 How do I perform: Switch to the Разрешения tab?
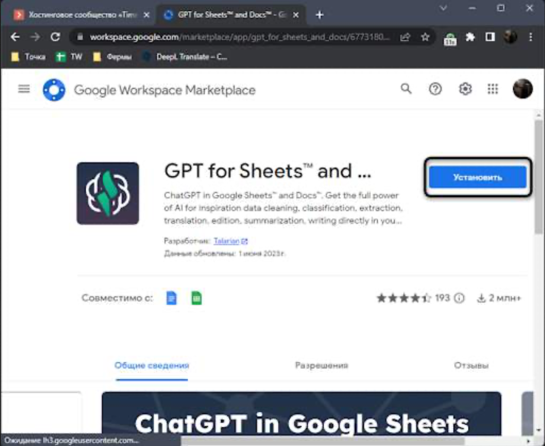click(321, 365)
